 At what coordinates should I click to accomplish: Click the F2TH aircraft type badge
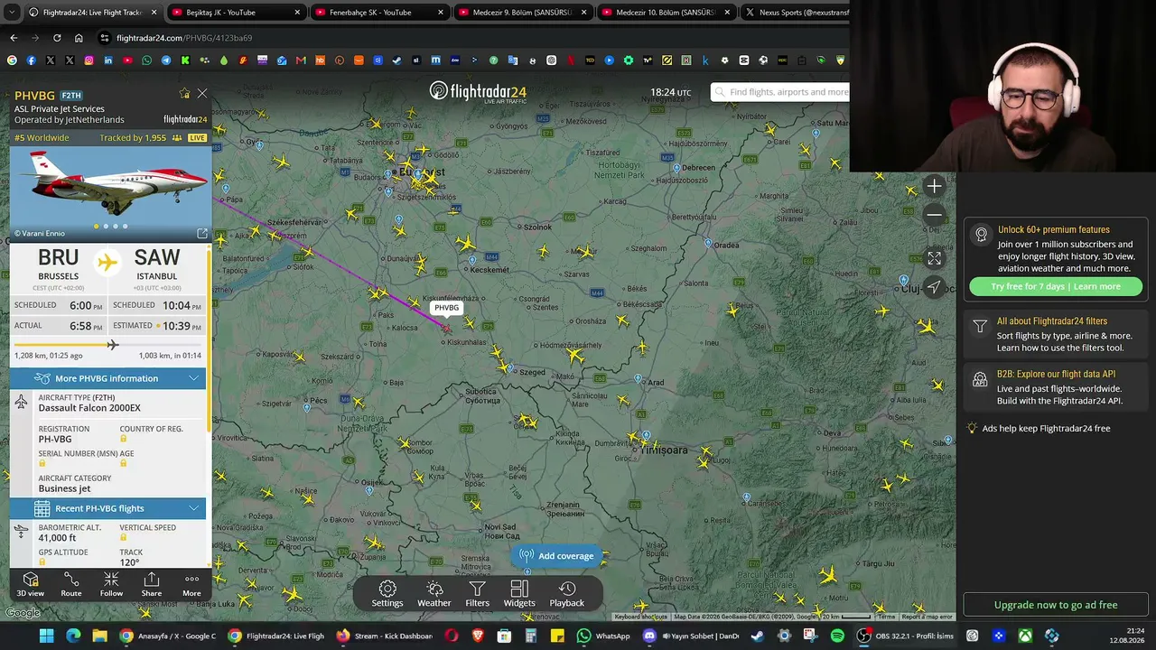pyautogui.click(x=71, y=96)
